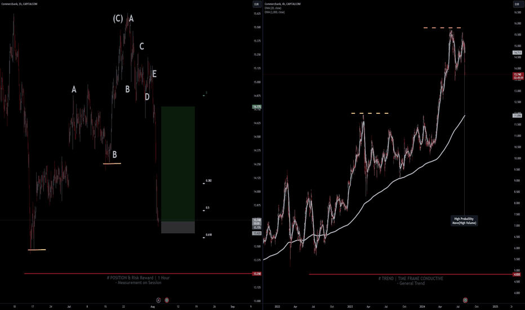The image size is (525, 310).
Task: Select the 'Commerzbank, 1h, CAPITALCOM' chart title
Action: point(19,4)
